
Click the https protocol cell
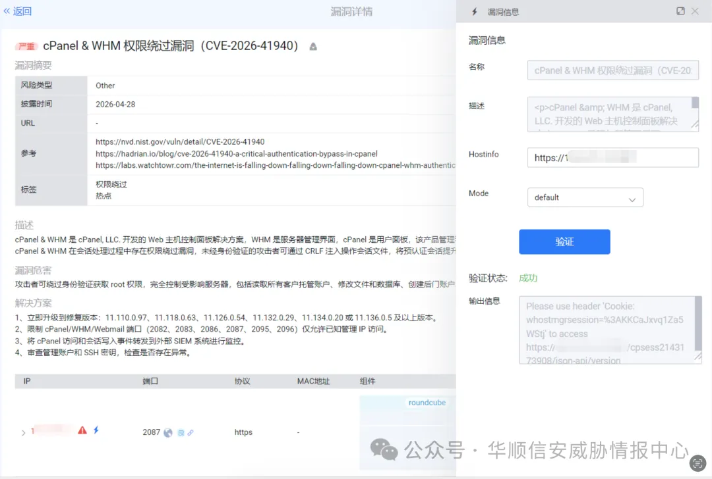pos(243,432)
